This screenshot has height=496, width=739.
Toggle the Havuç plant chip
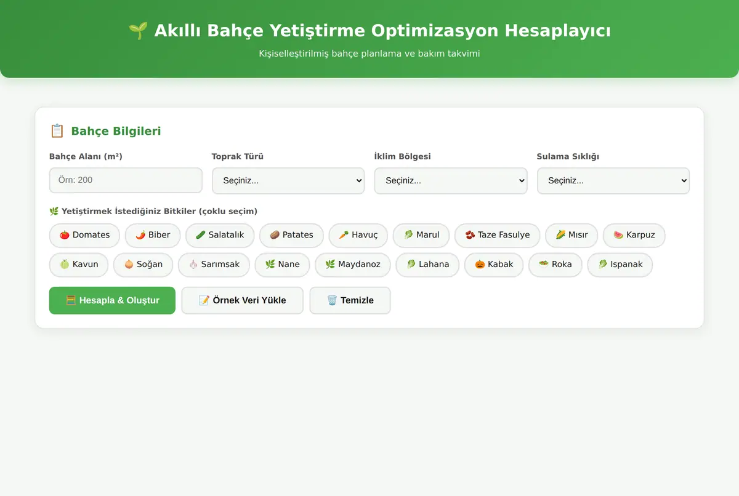coord(358,235)
